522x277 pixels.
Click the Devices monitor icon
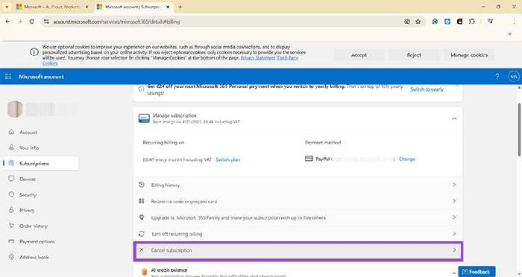pos(11,179)
